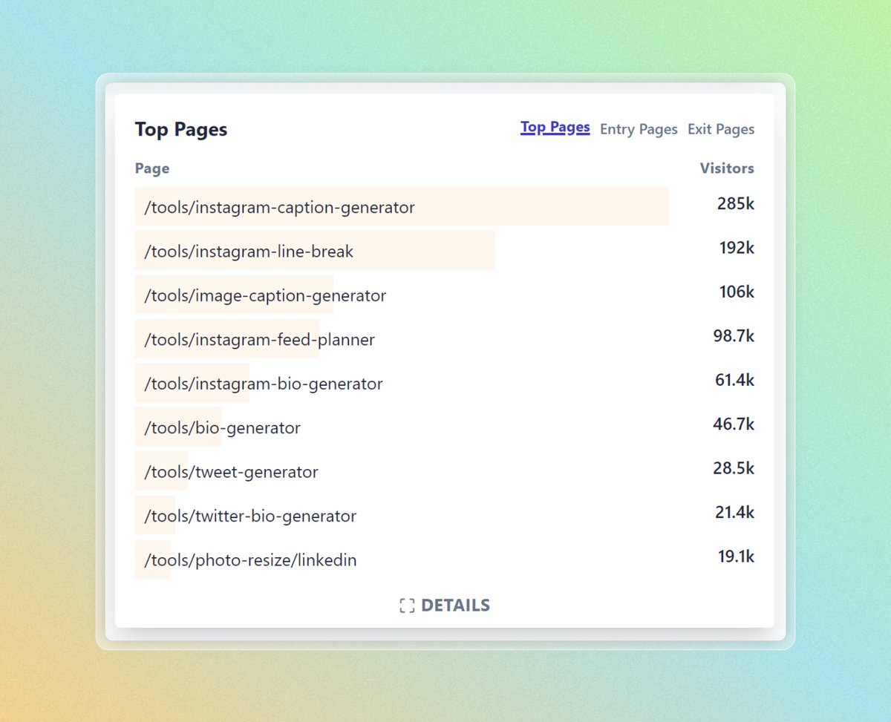Click the 19.1k visitors value
Screen dimensions: 891x722
pos(736,557)
